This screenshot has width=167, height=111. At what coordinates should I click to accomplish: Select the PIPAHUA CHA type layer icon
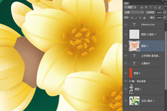click(134, 24)
